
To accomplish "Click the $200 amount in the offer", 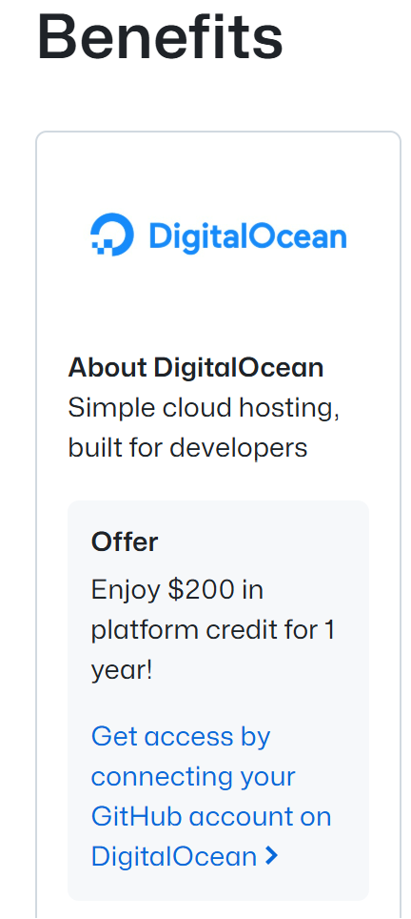I will (200, 589).
